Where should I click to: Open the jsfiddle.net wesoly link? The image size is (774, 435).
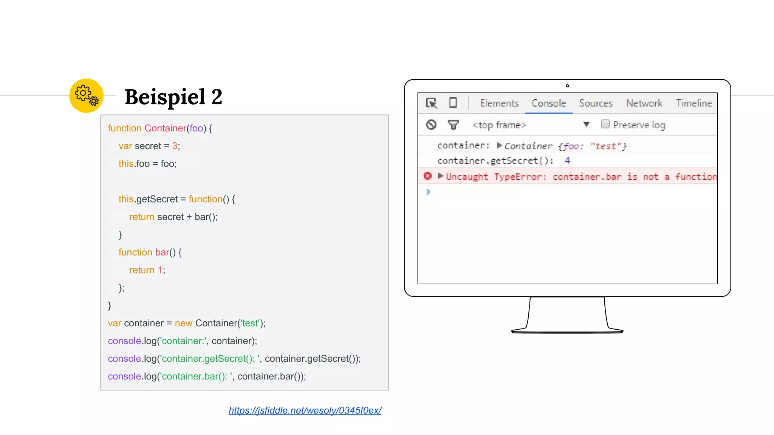305,410
